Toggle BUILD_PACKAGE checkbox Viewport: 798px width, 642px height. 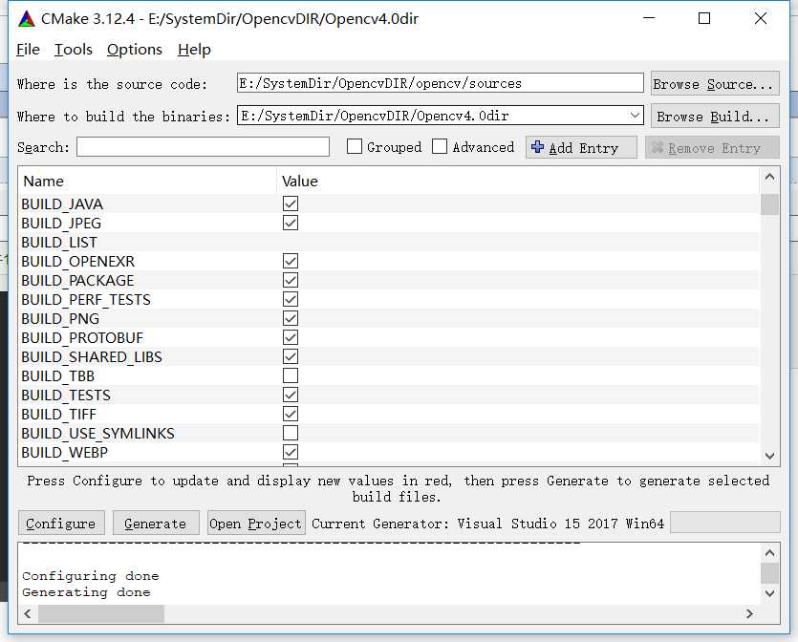[x=291, y=280]
